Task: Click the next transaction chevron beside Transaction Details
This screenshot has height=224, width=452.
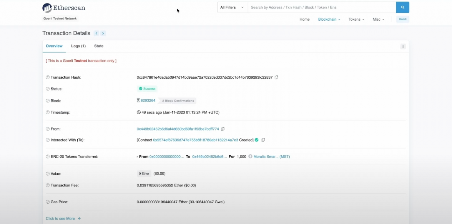Action: point(103,33)
